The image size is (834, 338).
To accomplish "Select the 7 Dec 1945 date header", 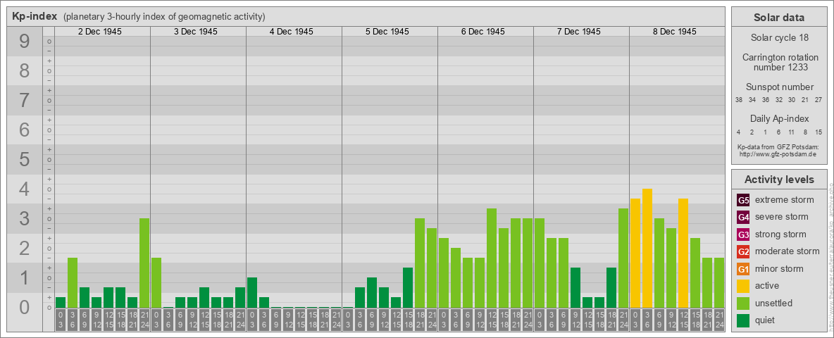I will [x=578, y=32].
